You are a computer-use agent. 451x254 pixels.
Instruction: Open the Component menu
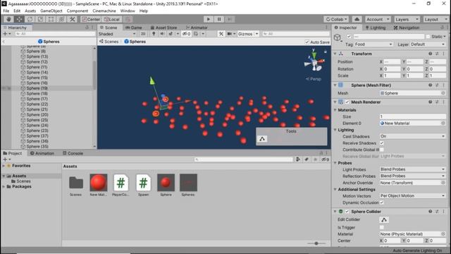tap(78, 11)
